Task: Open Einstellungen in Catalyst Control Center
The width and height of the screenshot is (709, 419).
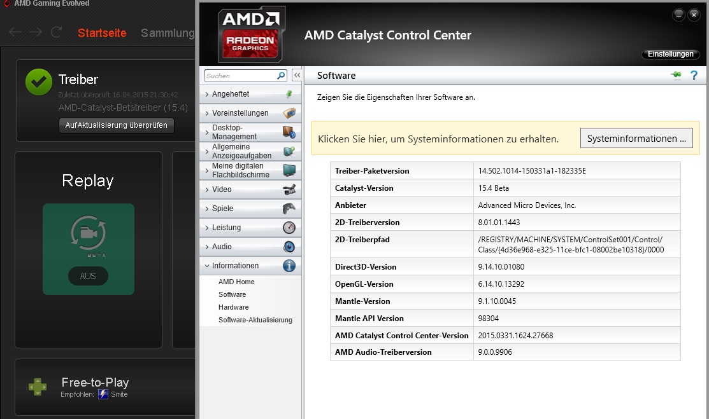Action: click(x=671, y=54)
